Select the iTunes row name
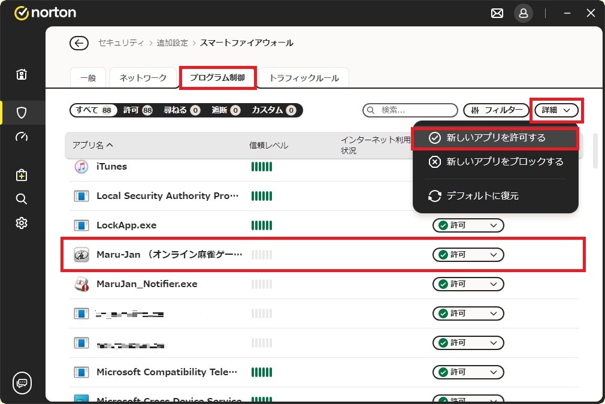The image size is (605, 404). pos(111,167)
